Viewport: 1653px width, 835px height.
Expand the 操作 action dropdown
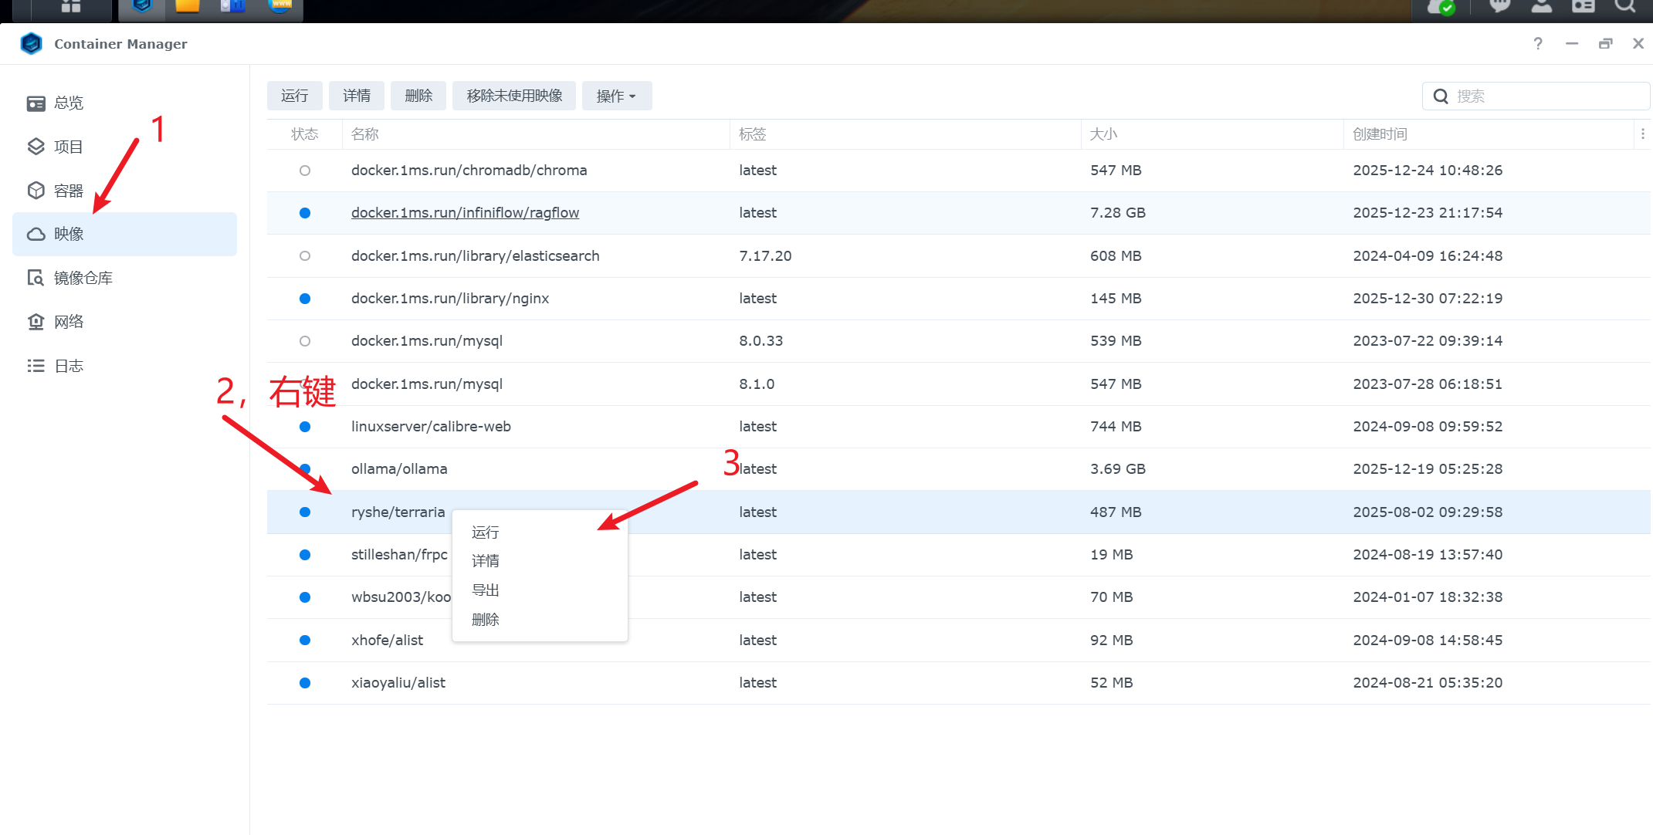pos(616,96)
